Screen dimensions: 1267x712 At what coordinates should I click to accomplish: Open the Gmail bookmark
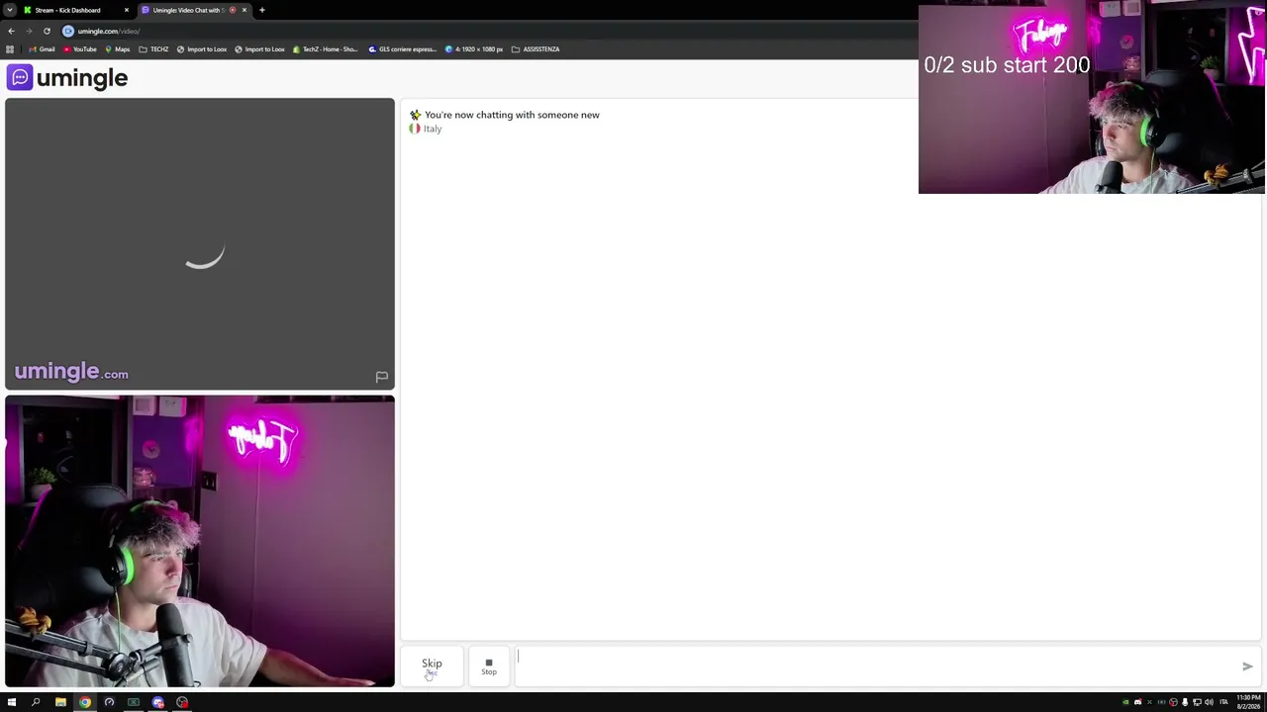[42, 49]
